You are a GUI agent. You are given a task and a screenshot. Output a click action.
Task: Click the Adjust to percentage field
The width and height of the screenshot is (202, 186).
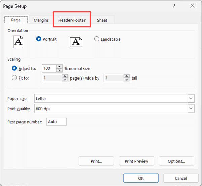(49, 68)
